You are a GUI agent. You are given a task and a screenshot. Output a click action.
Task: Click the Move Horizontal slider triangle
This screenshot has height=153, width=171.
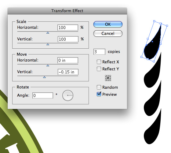[x=48, y=65]
